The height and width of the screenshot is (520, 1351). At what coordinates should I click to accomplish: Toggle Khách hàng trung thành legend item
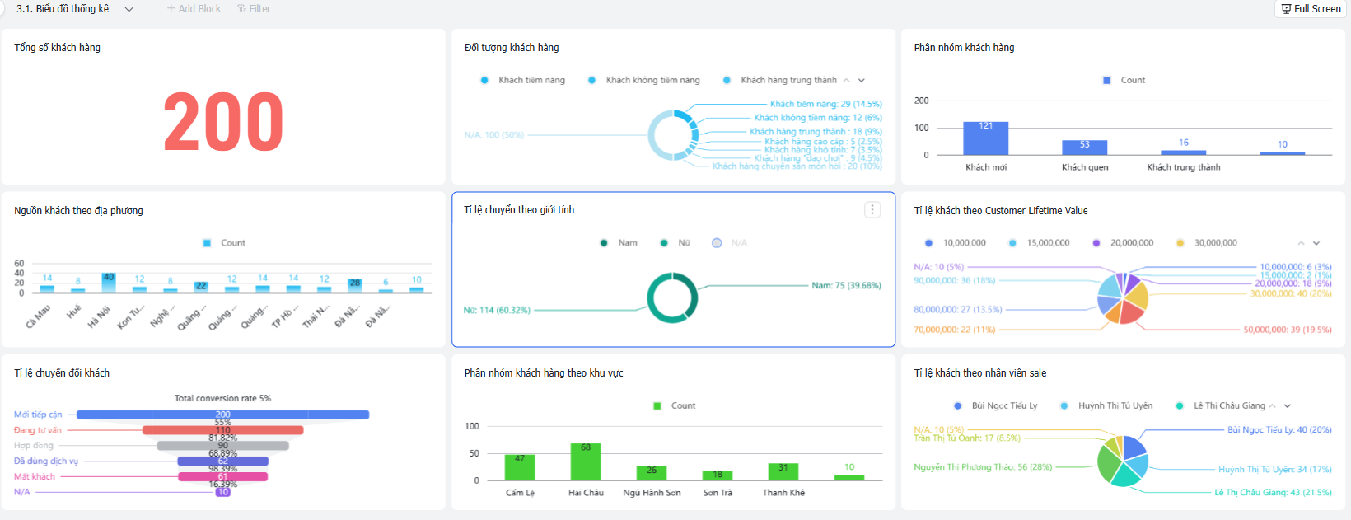tap(780, 80)
